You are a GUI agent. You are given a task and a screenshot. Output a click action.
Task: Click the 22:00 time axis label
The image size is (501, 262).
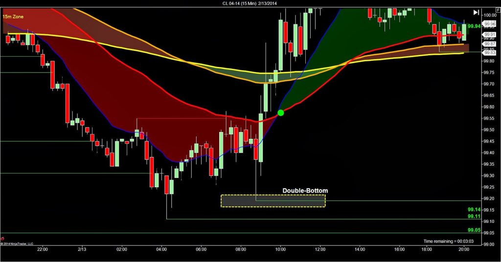43,249
